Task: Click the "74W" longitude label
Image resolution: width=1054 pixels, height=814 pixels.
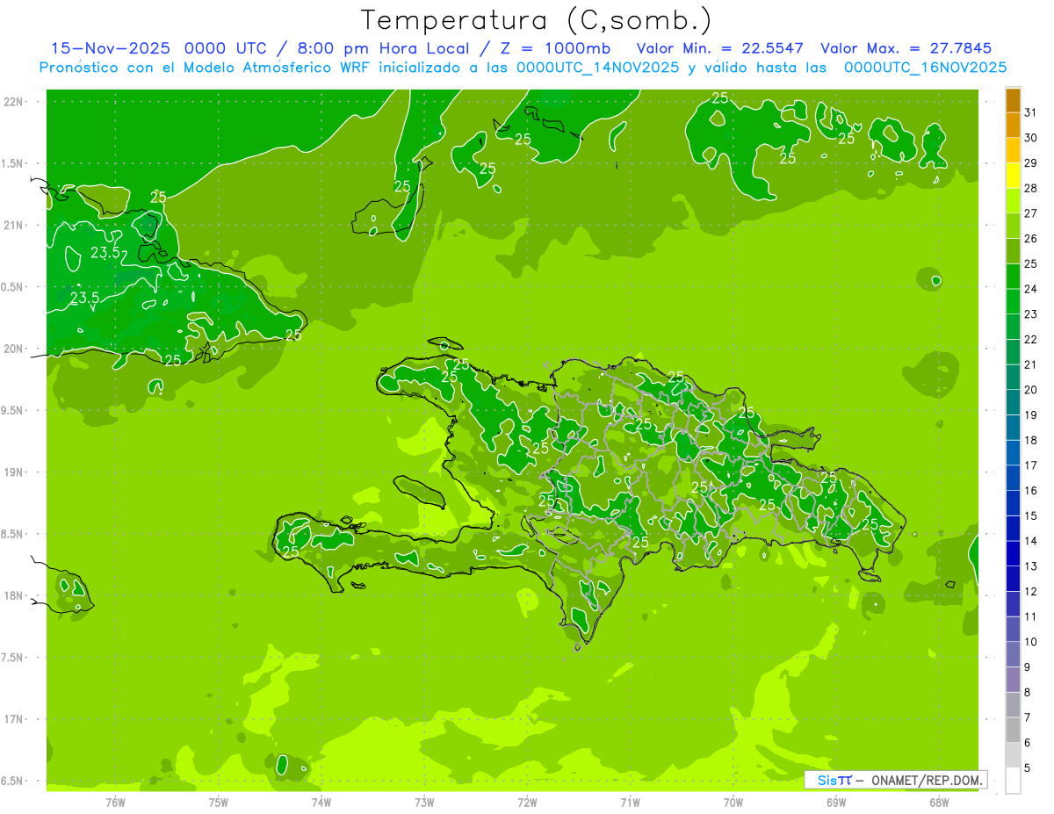Action: pyautogui.click(x=321, y=803)
